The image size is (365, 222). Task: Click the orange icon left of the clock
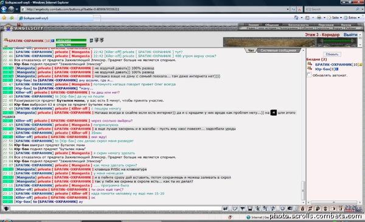[x=341, y=208]
